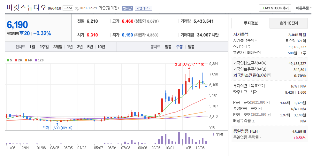Select the 1일 line chart period

click(32, 47)
